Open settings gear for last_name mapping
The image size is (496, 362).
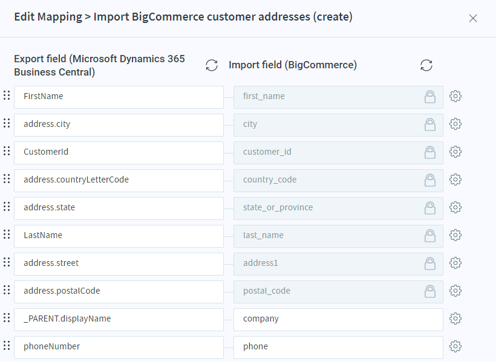(x=455, y=235)
